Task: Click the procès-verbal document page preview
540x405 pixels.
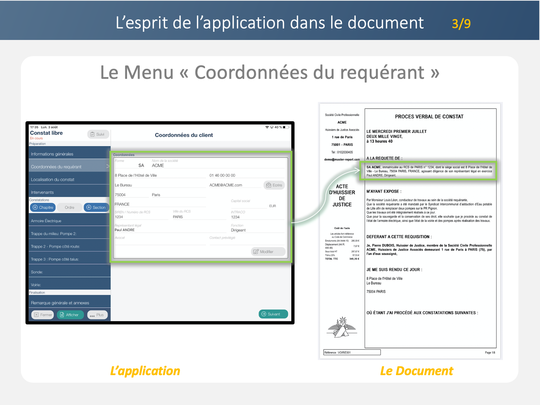Action: click(x=410, y=230)
